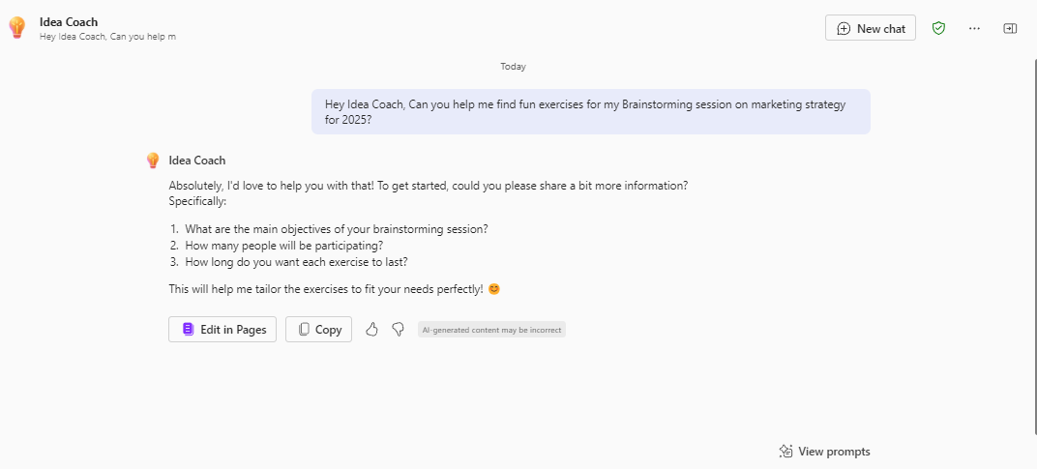Click the Idea Coach lightbulb logo in header
Screen dimensions: 1037x469
click(x=16, y=28)
